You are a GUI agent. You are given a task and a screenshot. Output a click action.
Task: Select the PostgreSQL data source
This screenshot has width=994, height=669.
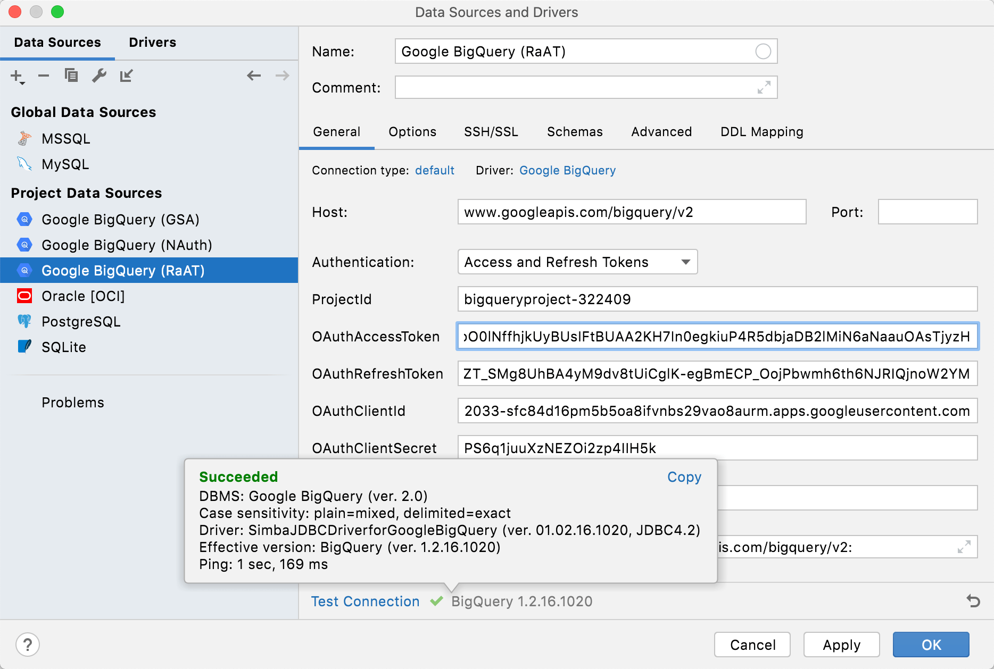(x=81, y=322)
